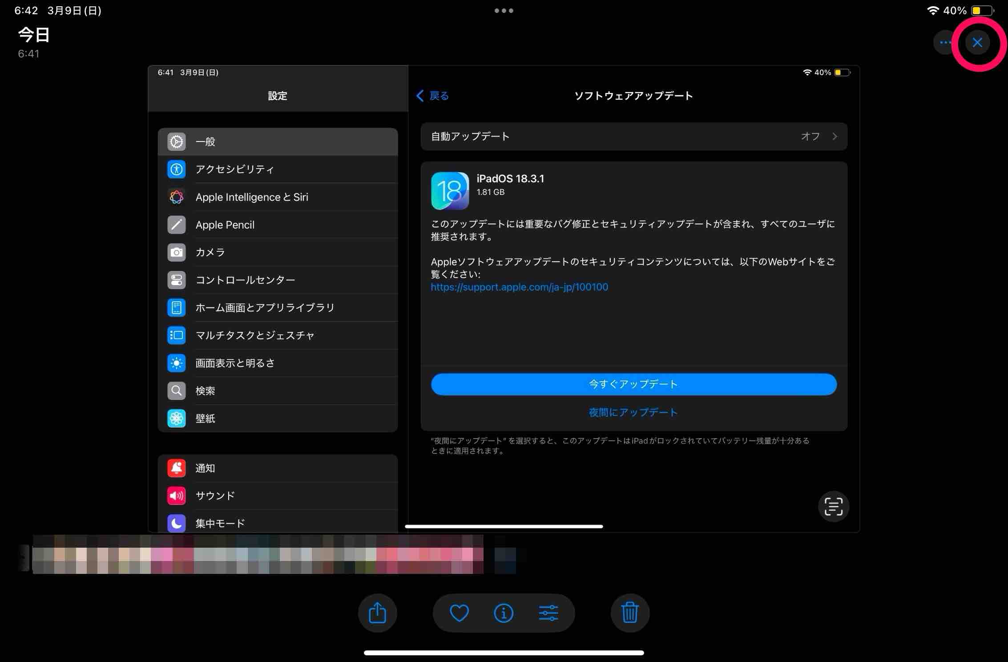Tap the オフ value of 自動アップデート
Image resolution: width=1008 pixels, height=662 pixels.
[x=810, y=136]
